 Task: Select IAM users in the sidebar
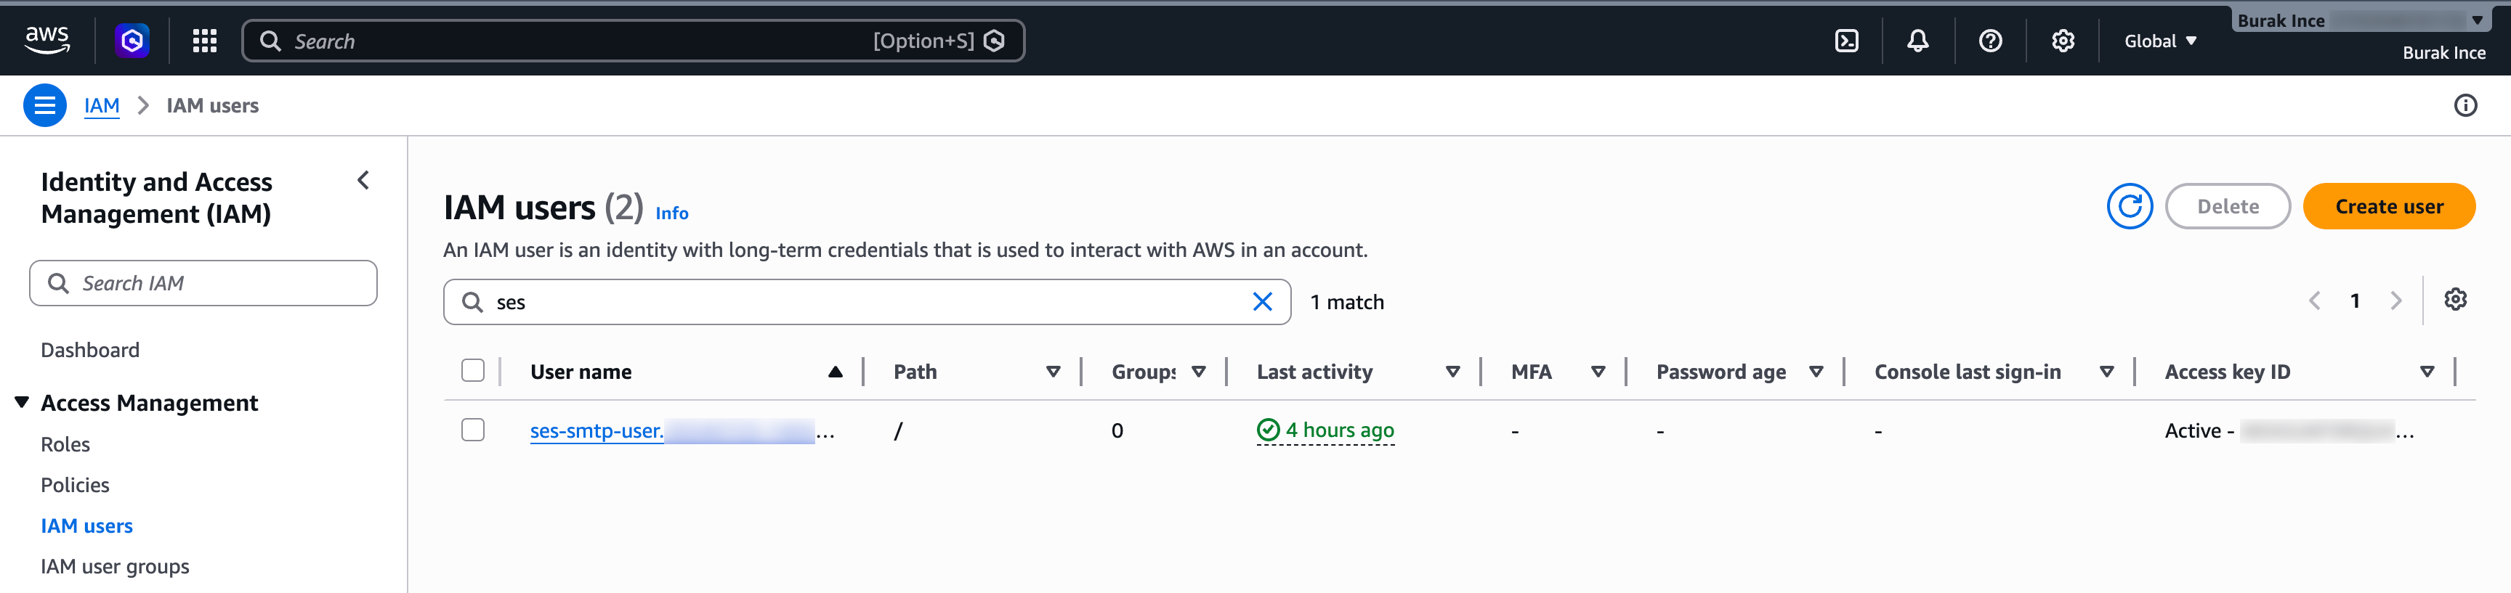86,527
